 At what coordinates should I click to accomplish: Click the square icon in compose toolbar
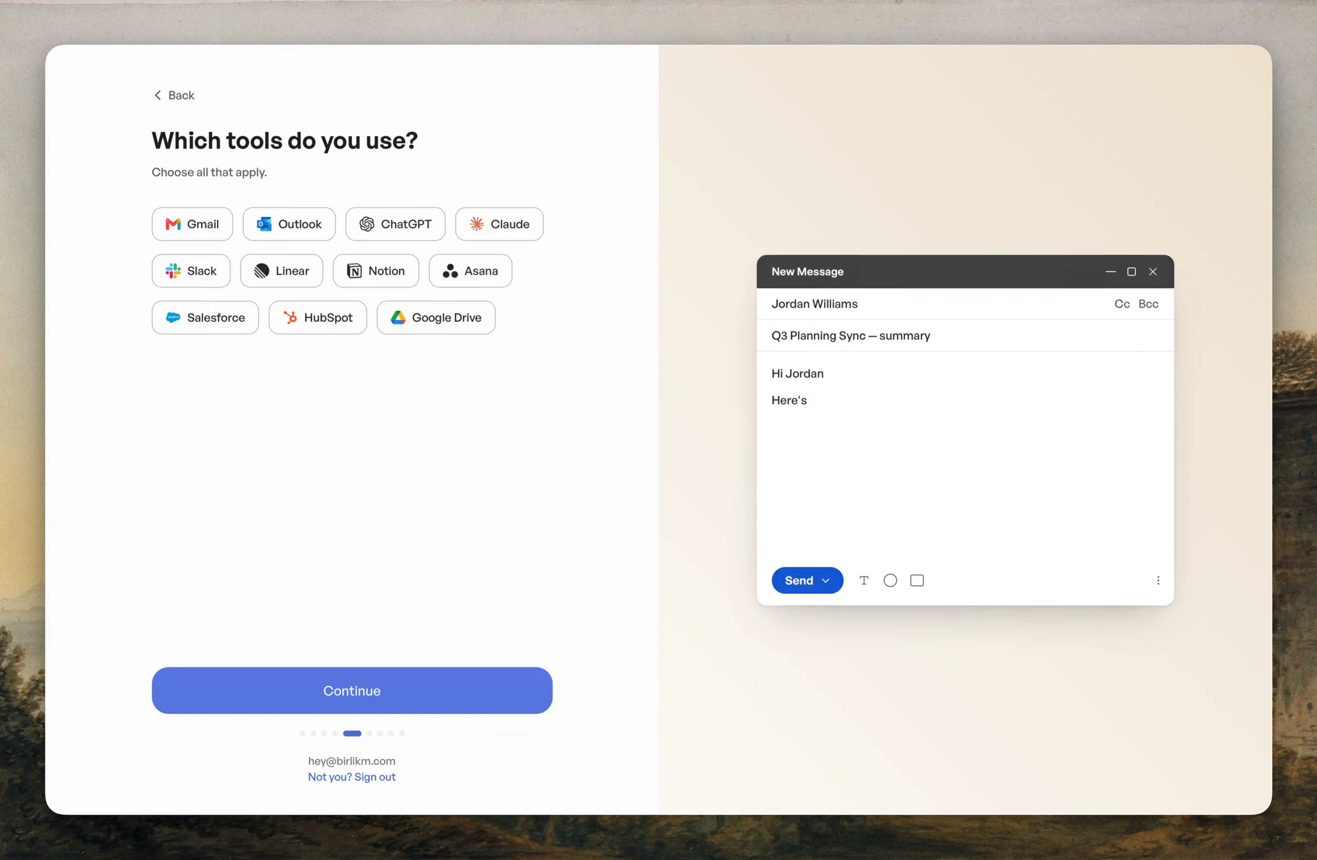click(x=917, y=580)
